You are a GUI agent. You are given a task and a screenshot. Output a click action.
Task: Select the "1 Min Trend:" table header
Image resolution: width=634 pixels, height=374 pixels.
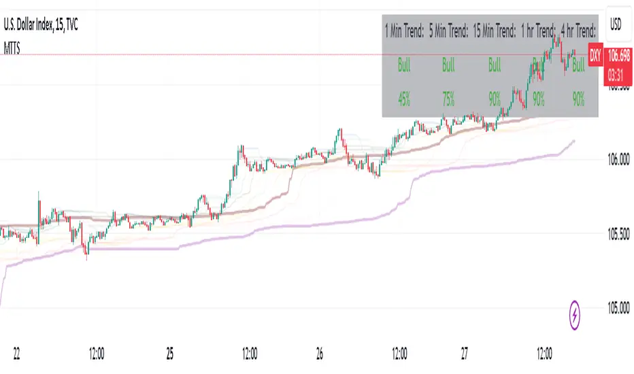(404, 30)
